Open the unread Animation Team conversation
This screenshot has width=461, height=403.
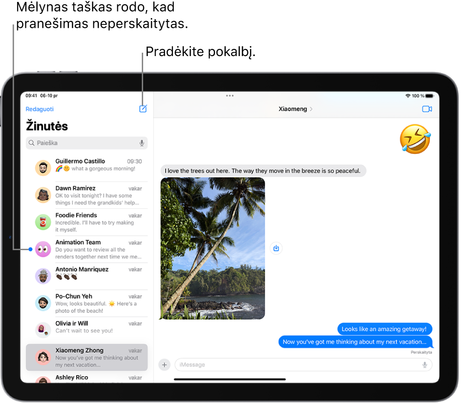87,249
